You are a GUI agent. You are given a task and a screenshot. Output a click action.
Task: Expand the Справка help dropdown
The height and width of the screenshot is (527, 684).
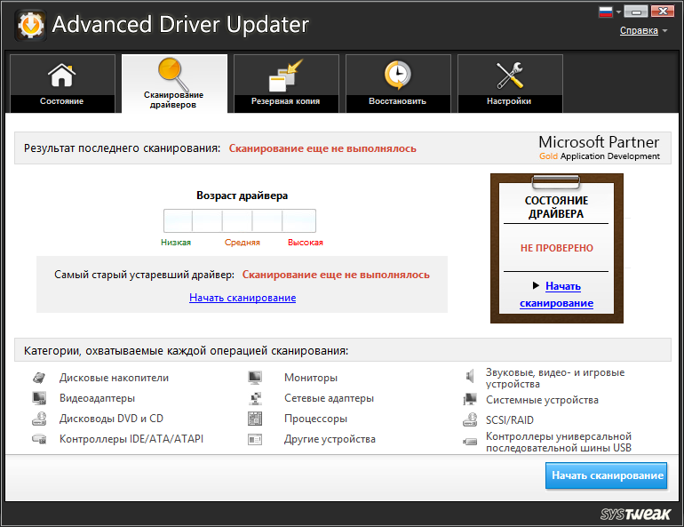(643, 31)
